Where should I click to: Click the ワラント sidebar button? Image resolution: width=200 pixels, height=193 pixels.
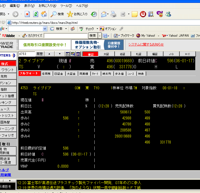[8, 70]
